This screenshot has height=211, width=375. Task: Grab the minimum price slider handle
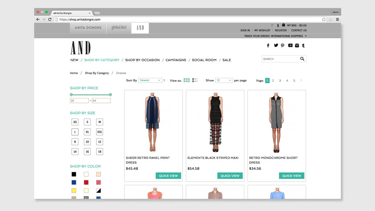(71, 95)
